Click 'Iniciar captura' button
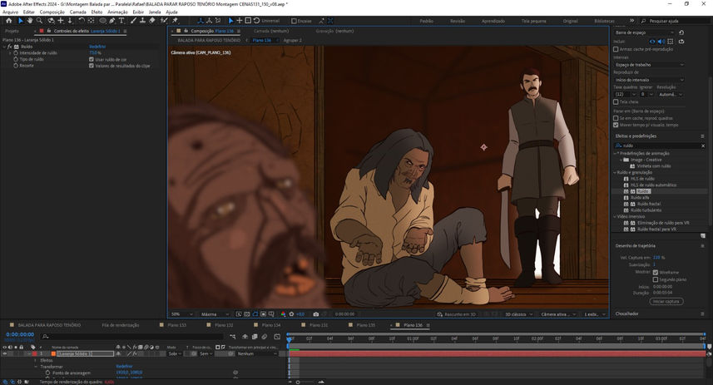Viewport: 713px width, 385px height. tap(666, 301)
